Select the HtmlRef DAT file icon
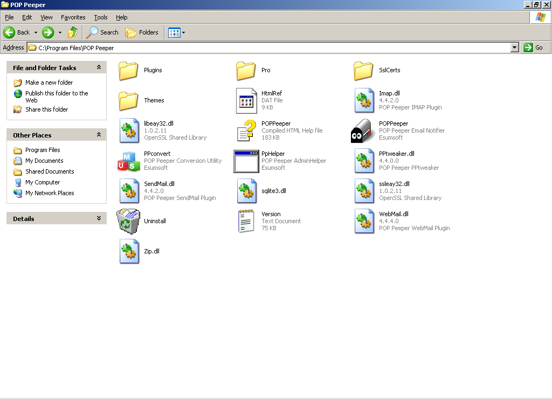 pos(246,101)
